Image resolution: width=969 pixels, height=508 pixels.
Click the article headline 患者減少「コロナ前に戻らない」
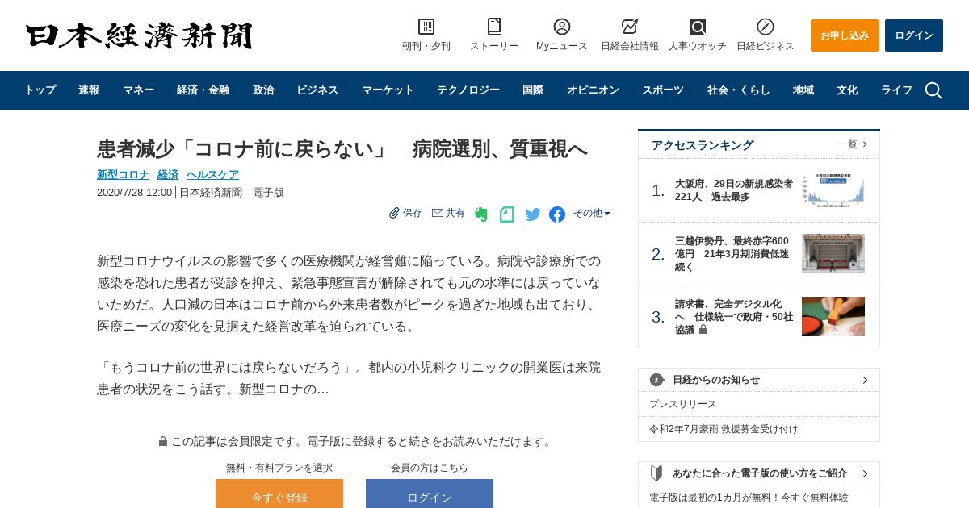click(342, 149)
